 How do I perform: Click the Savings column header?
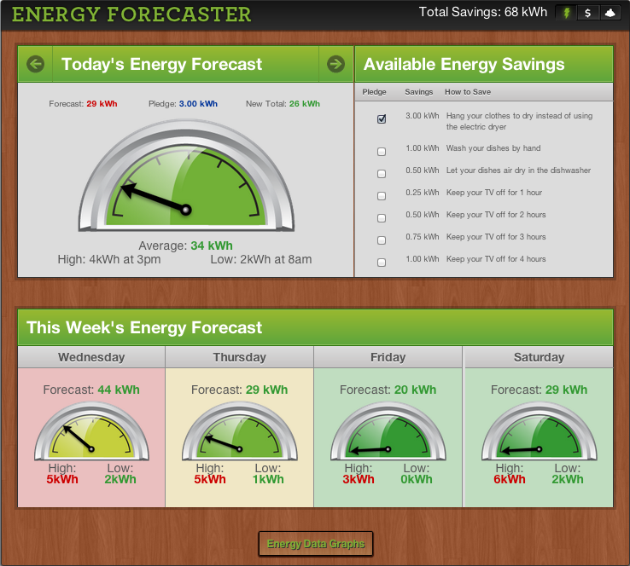(418, 92)
